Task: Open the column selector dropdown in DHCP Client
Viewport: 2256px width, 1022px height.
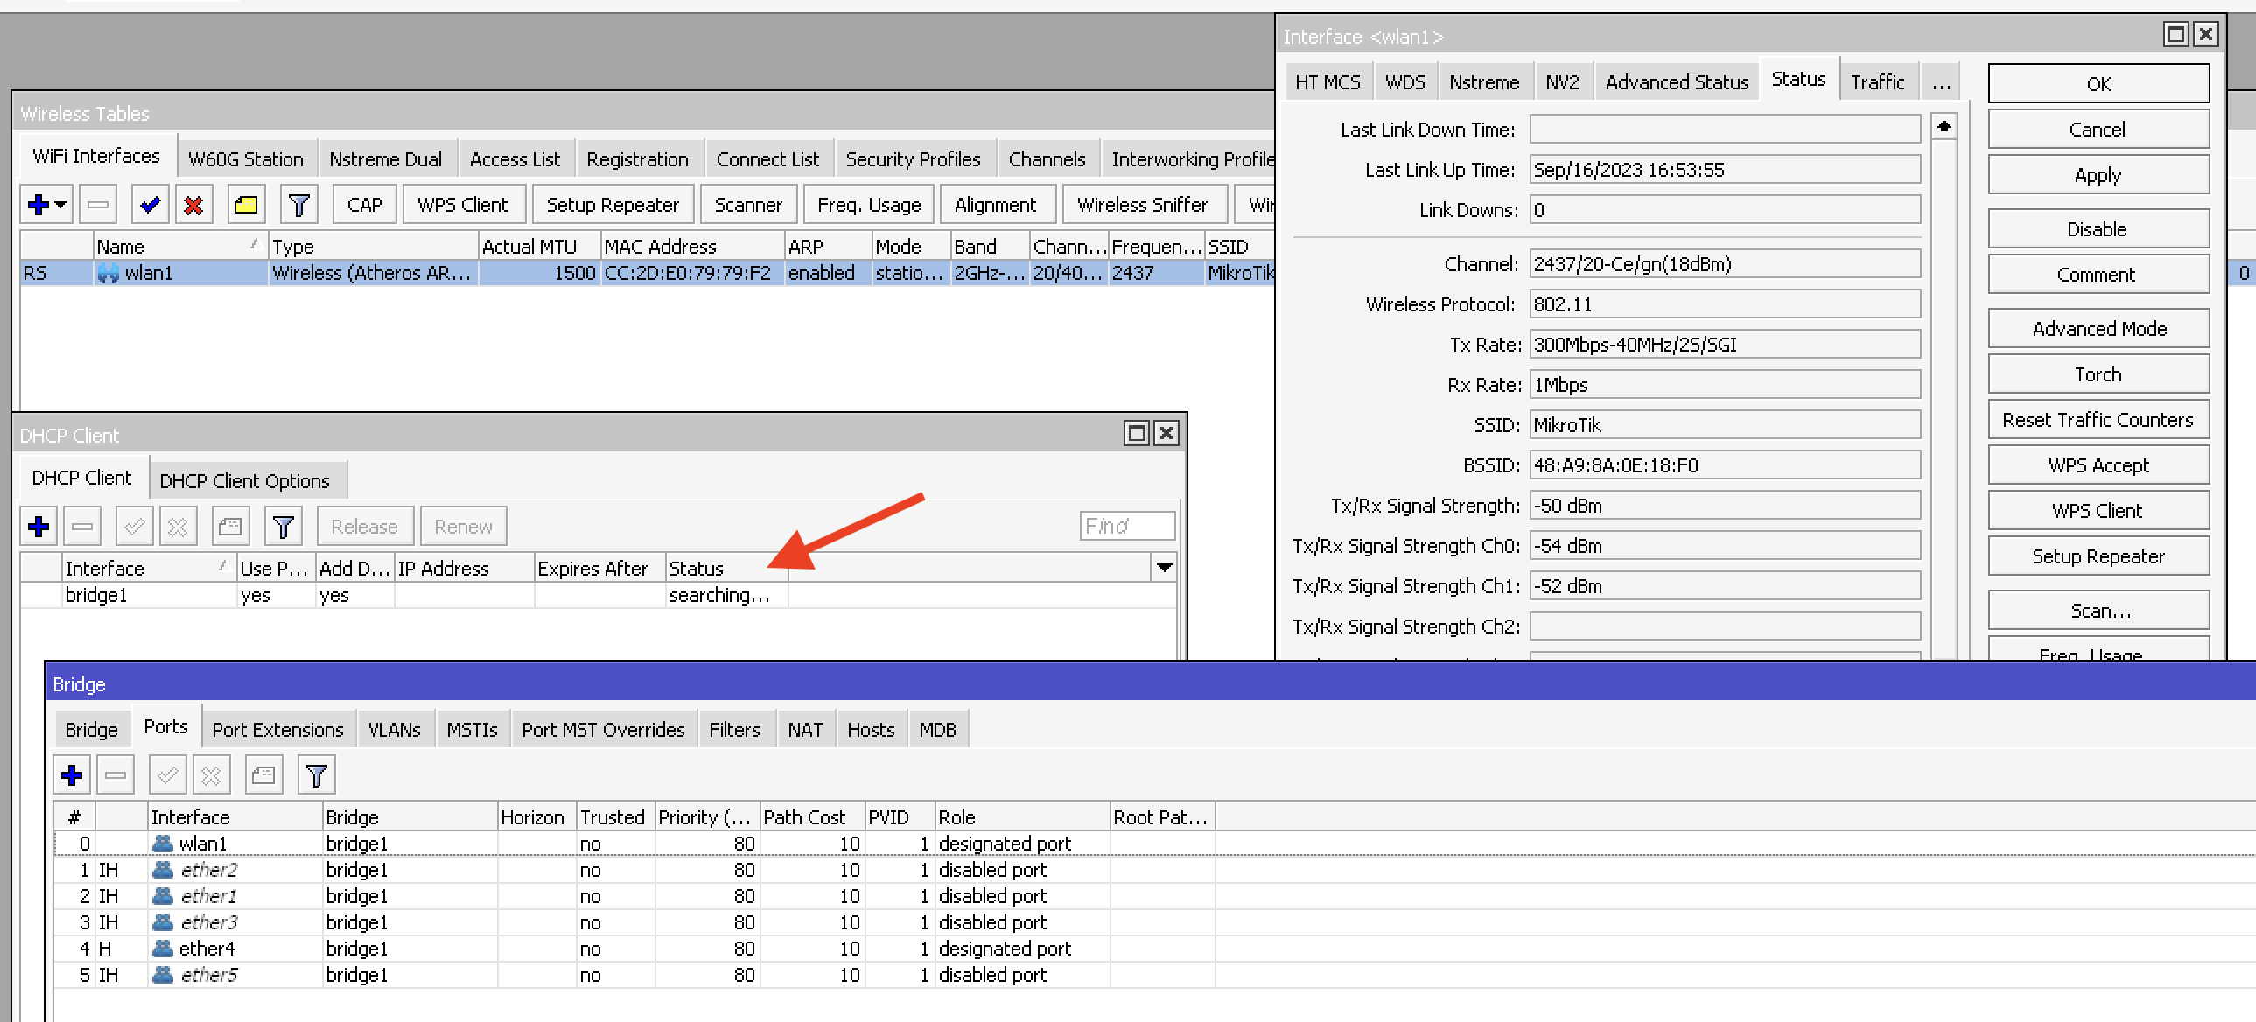Action: 1164,568
